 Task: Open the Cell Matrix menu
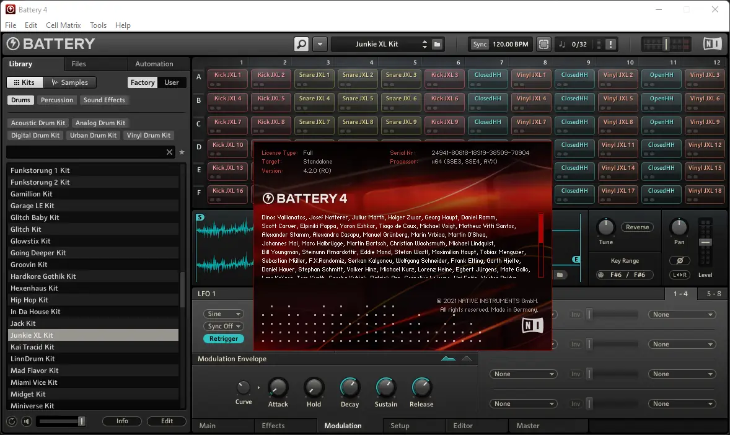coord(63,25)
